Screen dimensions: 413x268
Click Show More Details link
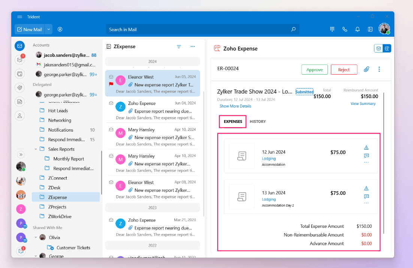click(235, 106)
